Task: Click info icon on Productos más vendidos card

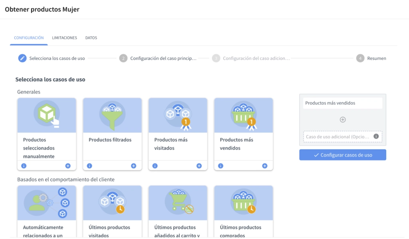Action: click(220, 166)
